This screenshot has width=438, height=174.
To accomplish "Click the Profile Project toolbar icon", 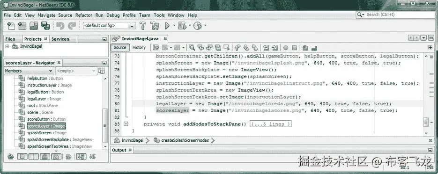I will point(198,26).
